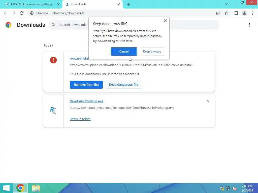Click the Action Center flag tray icon
This screenshot has height=193, width=258.
click(222, 188)
